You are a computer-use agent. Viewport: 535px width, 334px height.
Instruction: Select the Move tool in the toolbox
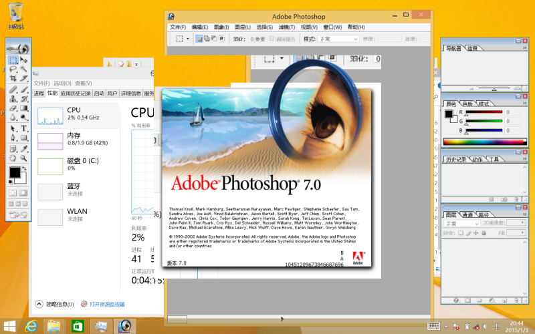pyautogui.click(x=23, y=60)
